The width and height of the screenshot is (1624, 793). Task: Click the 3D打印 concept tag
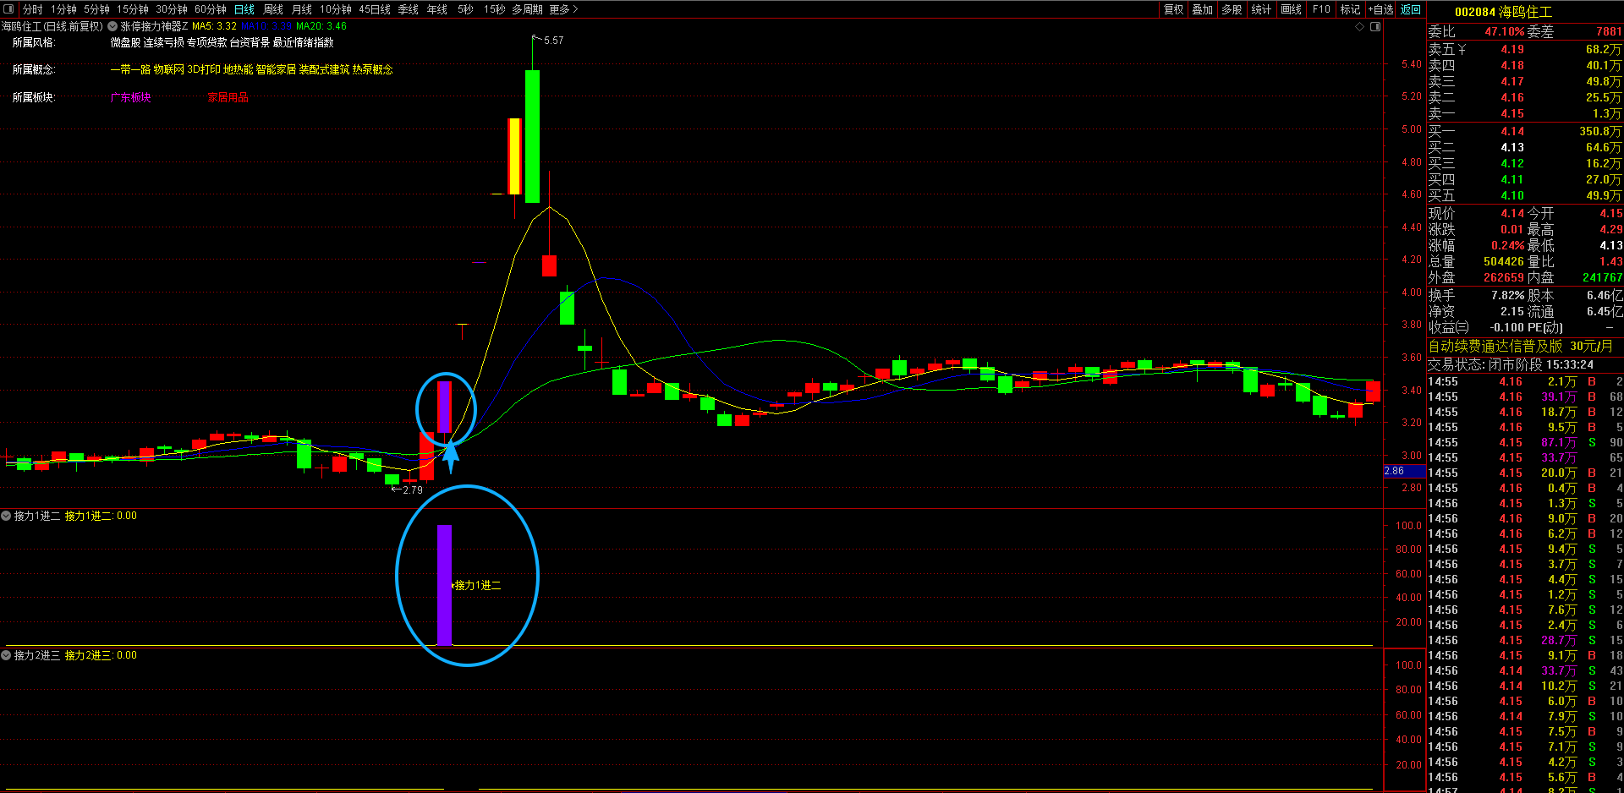204,69
